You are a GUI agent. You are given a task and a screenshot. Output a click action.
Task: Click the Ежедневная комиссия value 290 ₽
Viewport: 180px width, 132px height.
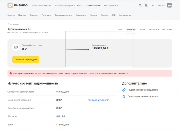(x=59, y=100)
